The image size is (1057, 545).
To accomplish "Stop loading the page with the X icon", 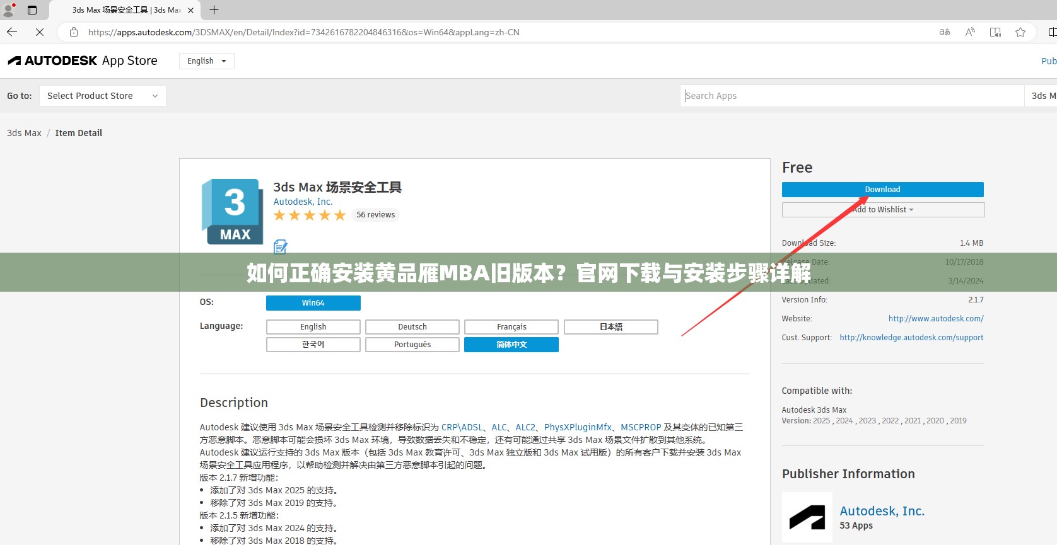I will click(x=39, y=32).
